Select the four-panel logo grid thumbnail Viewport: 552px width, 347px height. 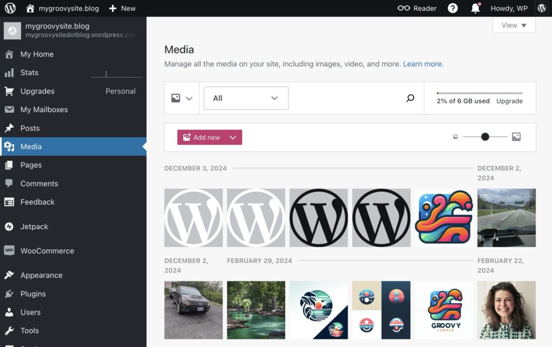tap(381, 310)
